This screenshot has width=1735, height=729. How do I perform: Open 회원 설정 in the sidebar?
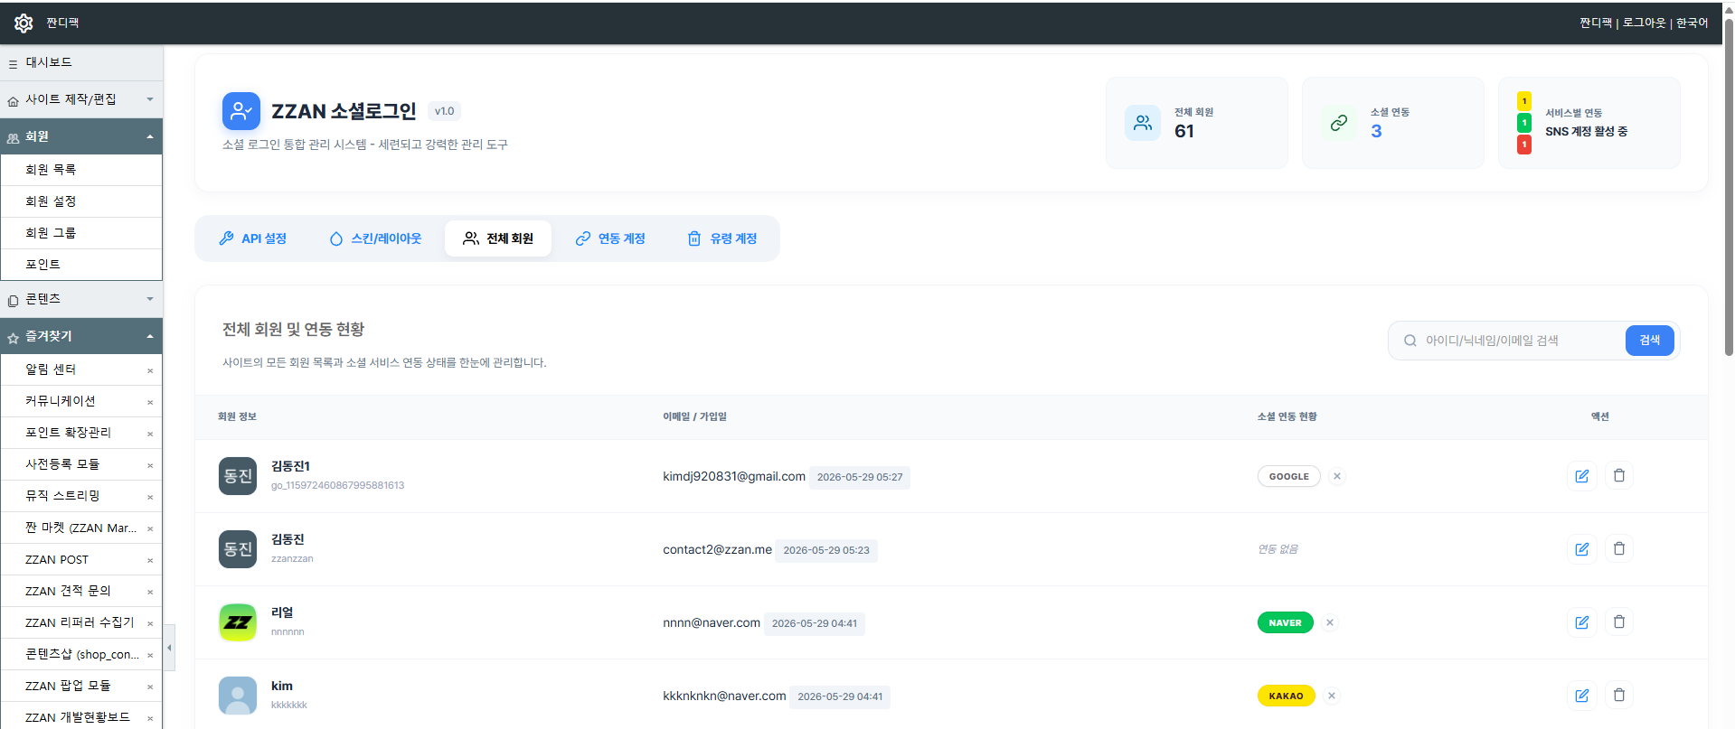coord(81,201)
